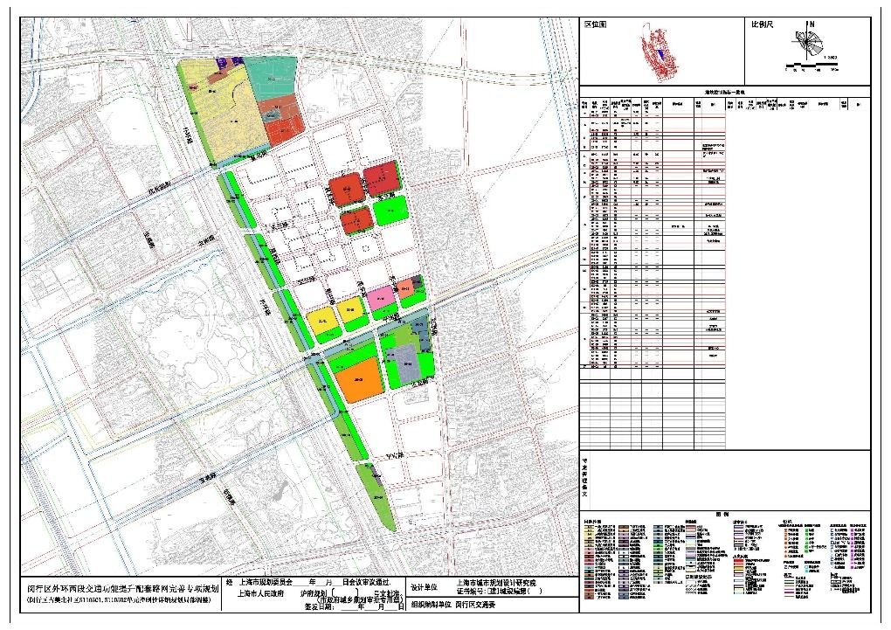
Task: Click the control indicator table title row
Action: point(725,92)
